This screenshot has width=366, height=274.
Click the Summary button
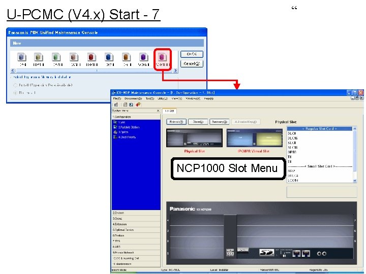pos(220,122)
